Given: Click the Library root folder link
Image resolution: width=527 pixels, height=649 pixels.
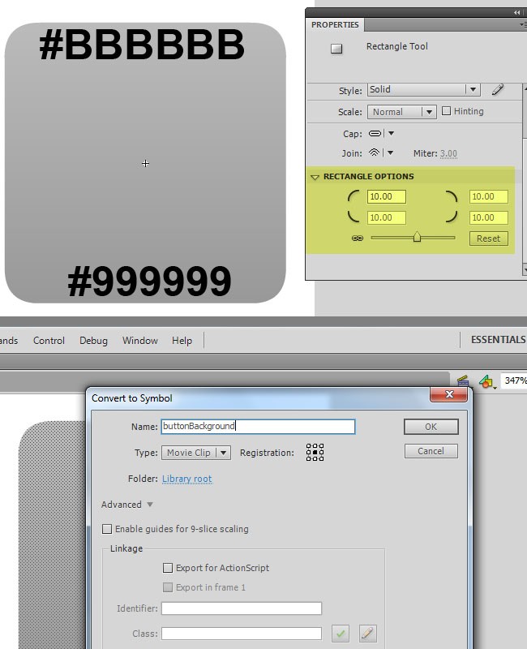Looking at the screenshot, I should click(x=186, y=479).
